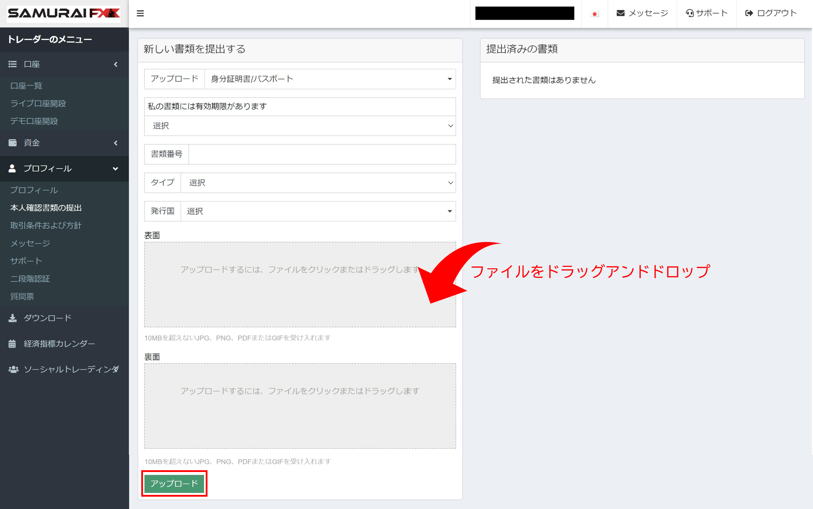Image resolution: width=813 pixels, height=509 pixels.
Task: Click the person icon beside プロフィール
Action: (12, 168)
